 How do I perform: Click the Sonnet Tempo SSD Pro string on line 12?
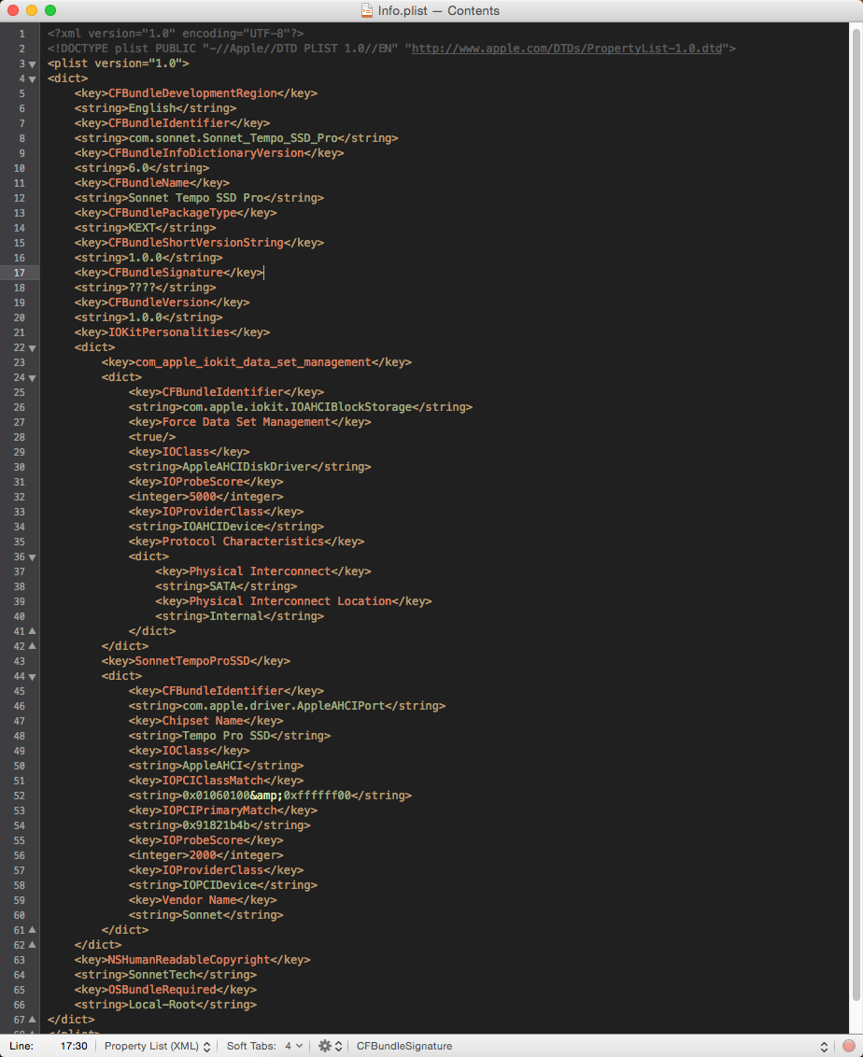pyautogui.click(x=195, y=198)
